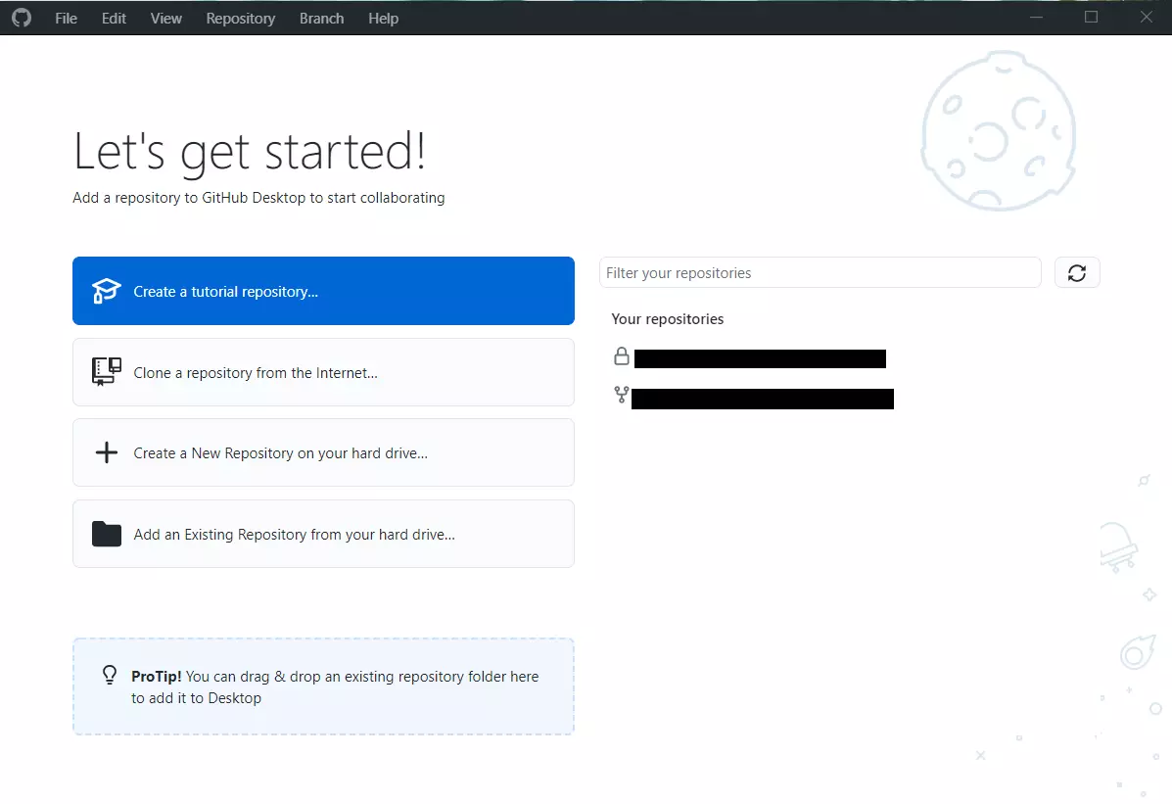This screenshot has height=804, width=1172.
Task: Refresh the repository list
Action: tap(1076, 273)
